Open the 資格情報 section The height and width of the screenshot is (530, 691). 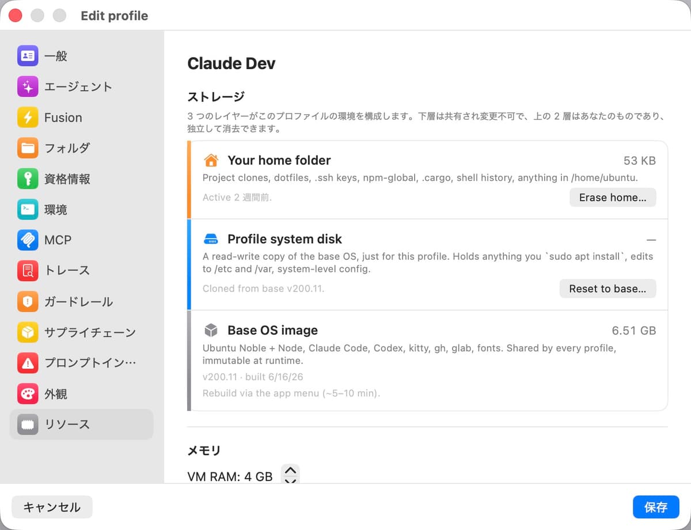click(82, 179)
